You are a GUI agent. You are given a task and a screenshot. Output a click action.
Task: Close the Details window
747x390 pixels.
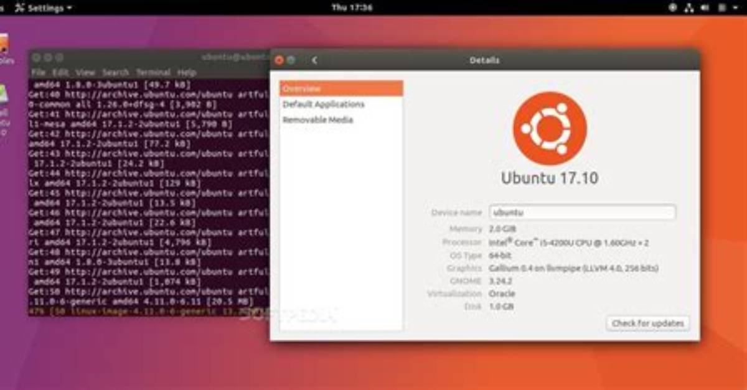click(279, 60)
